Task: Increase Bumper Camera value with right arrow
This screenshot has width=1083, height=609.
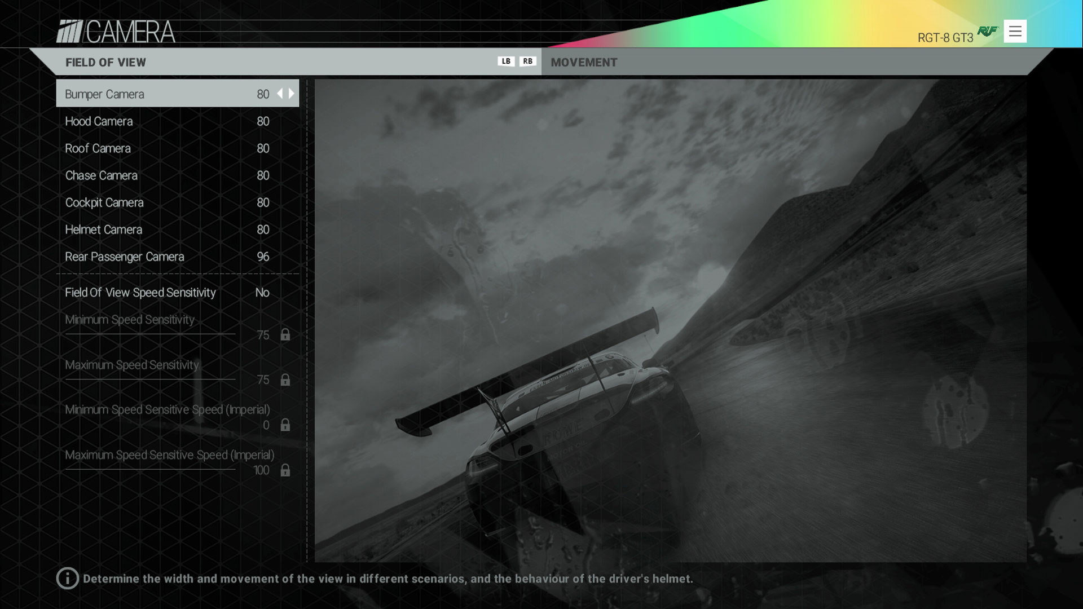Action: coord(290,94)
